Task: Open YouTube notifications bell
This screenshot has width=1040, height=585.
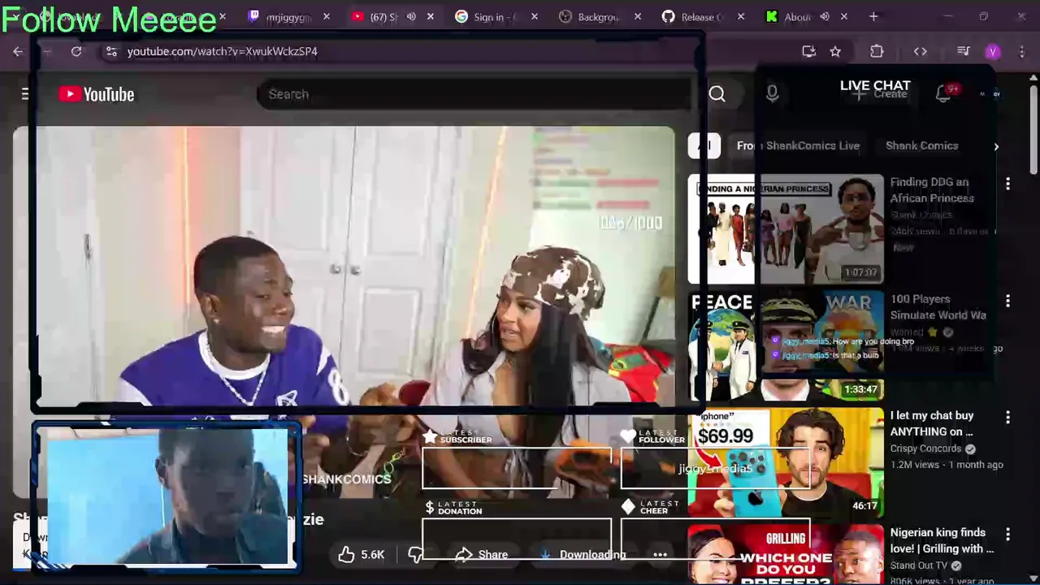Action: (943, 93)
